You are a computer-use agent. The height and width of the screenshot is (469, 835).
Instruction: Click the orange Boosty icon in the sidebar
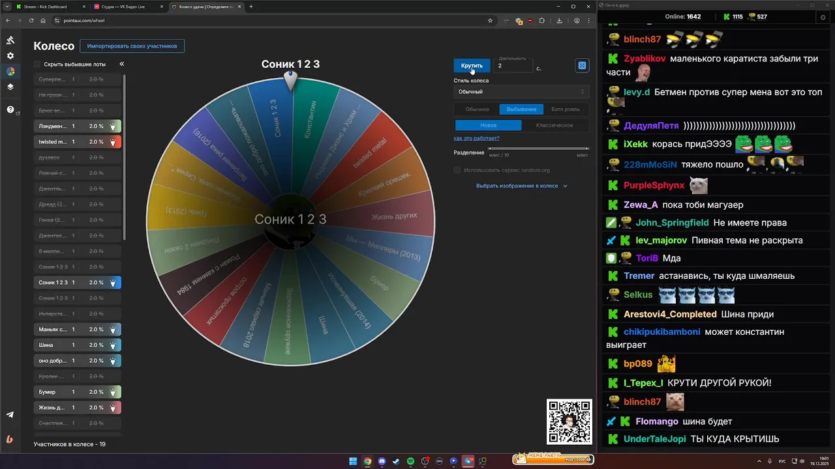pos(10,439)
